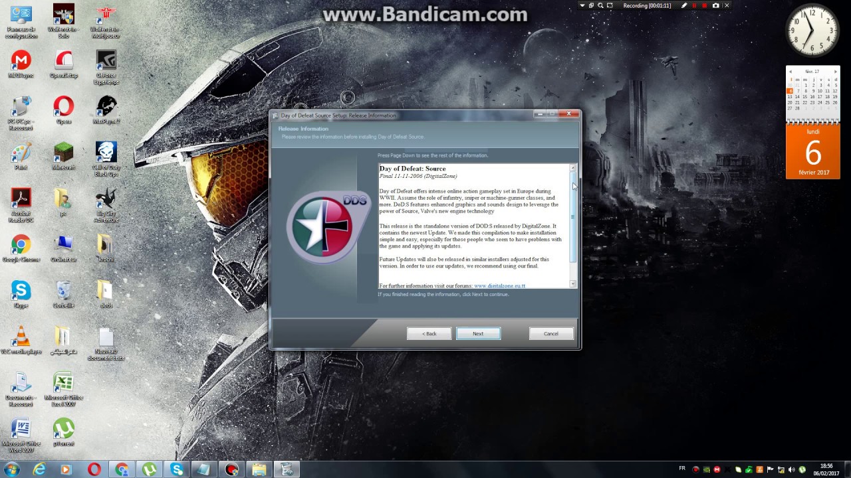Select the Nouveau document texte file
Image resolution: width=851 pixels, height=478 pixels.
106,343
